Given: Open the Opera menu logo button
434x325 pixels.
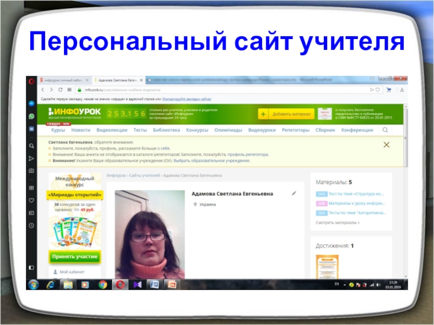Looking at the screenshot, I should point(31,81).
